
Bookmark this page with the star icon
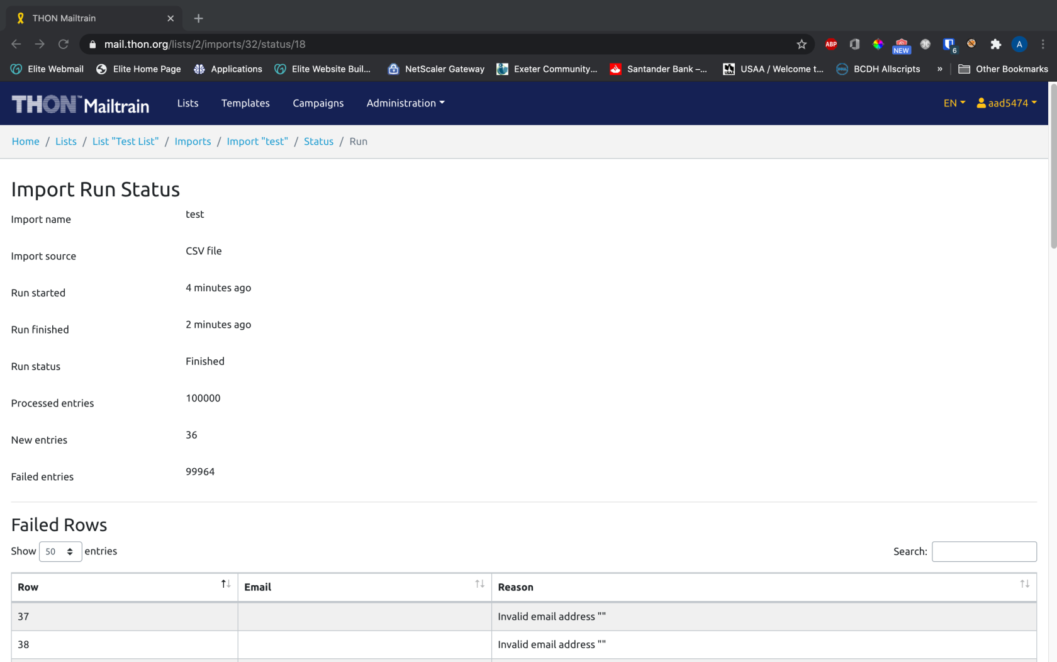(802, 44)
